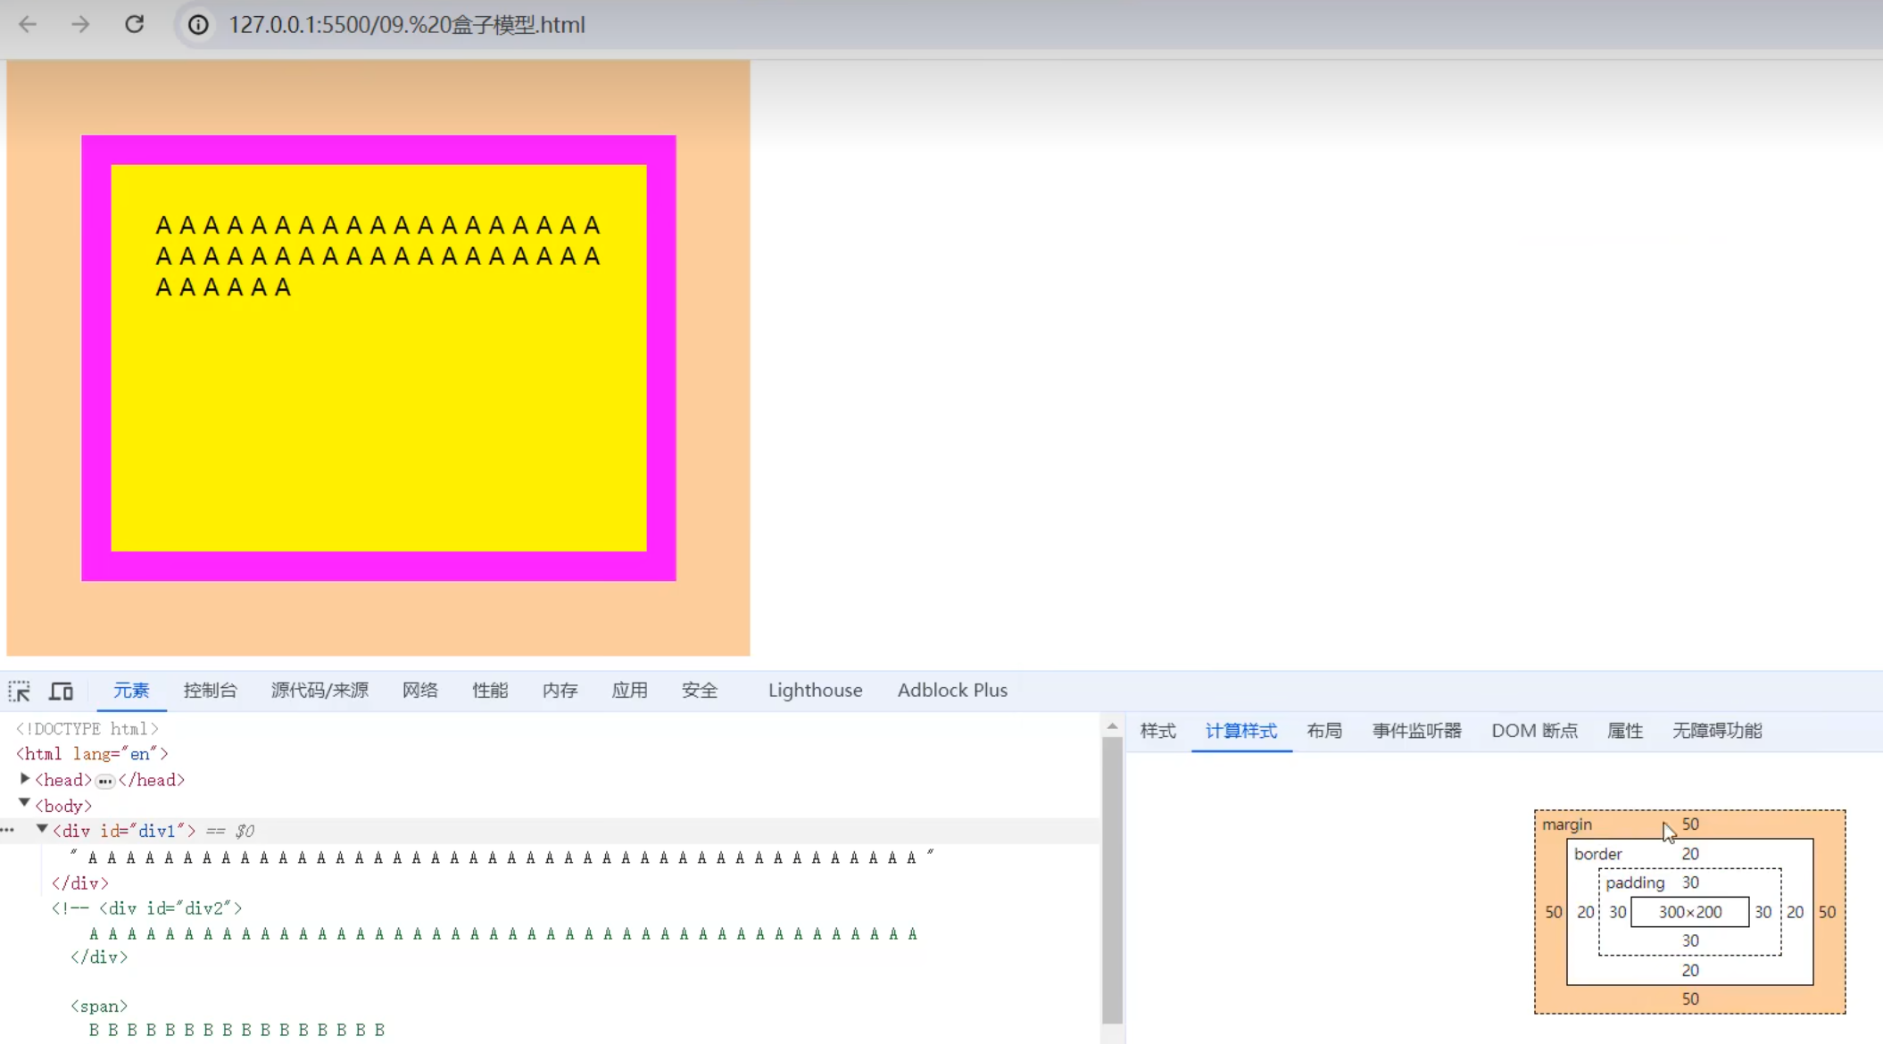
Task: Toggle the device emulation toolbar icon
Action: tap(61, 690)
